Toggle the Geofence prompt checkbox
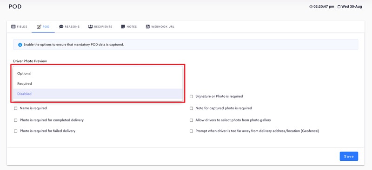Image resolution: width=372 pixels, height=170 pixels. pos(191,131)
